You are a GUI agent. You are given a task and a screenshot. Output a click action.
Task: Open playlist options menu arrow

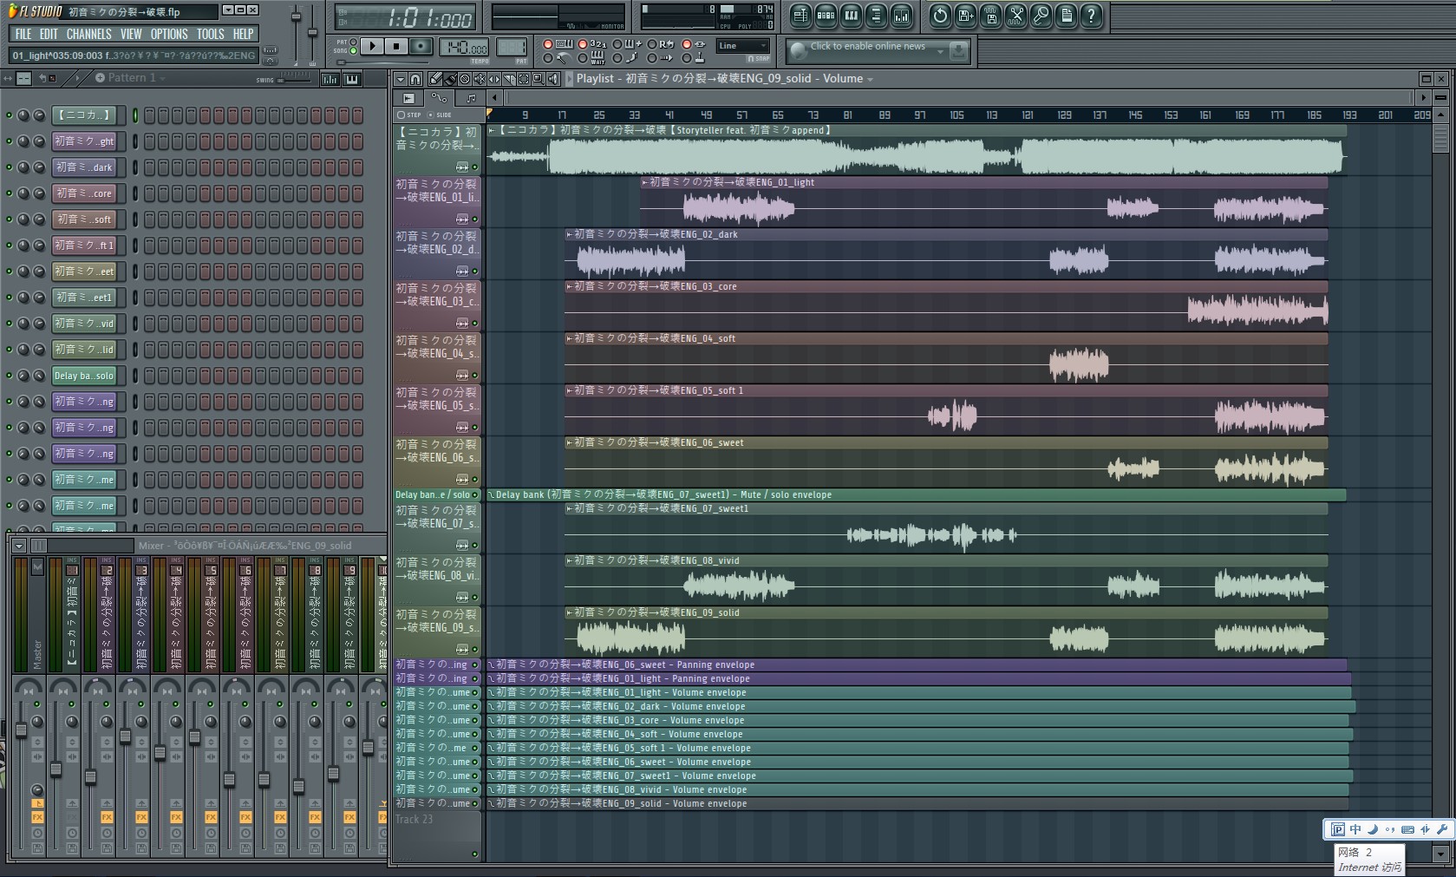(x=401, y=79)
